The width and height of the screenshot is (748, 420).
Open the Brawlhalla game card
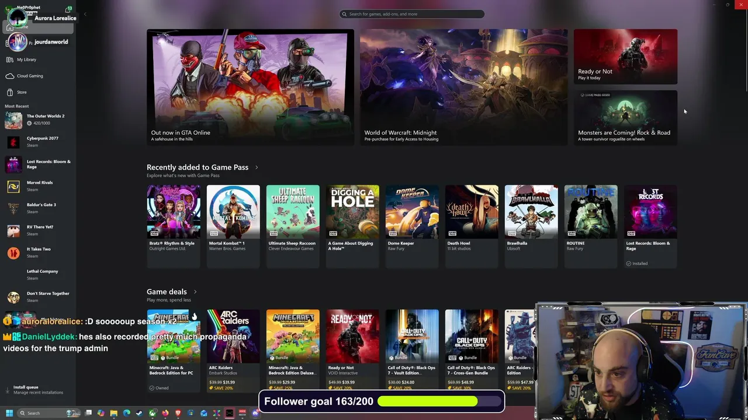click(531, 226)
